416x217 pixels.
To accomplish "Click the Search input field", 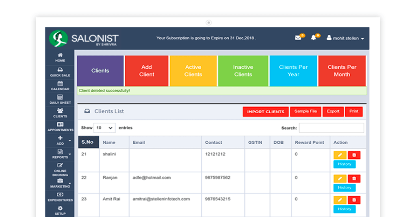I will (331, 128).
